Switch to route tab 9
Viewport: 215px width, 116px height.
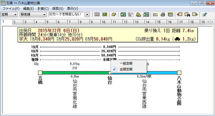[95, 22]
